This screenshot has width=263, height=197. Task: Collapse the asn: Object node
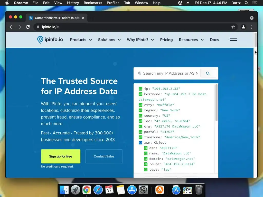[140, 143]
